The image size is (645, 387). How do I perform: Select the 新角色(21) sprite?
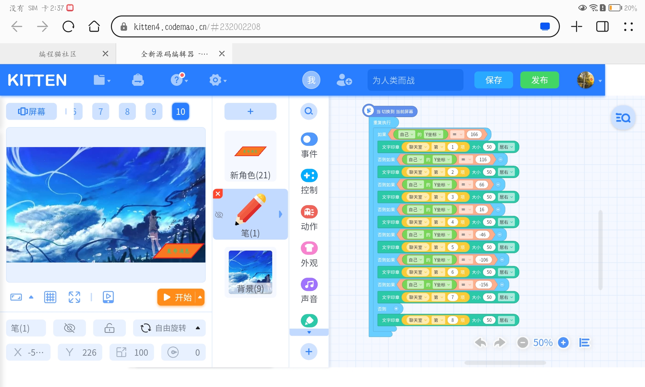(250, 156)
